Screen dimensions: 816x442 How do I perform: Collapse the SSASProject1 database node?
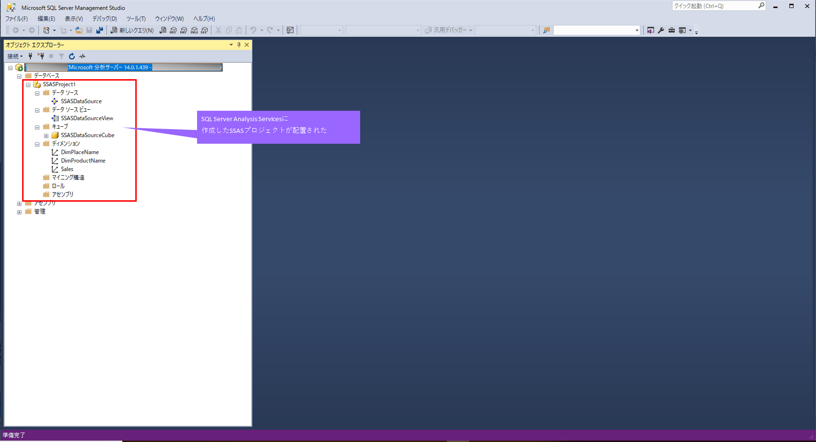tap(28, 85)
